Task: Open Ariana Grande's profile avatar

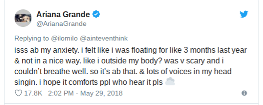Action: 23,18
